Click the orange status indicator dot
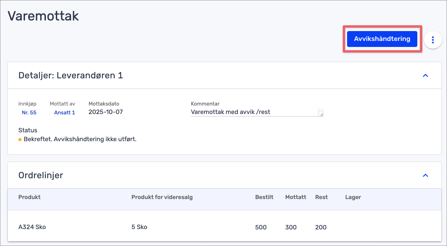 (20, 139)
